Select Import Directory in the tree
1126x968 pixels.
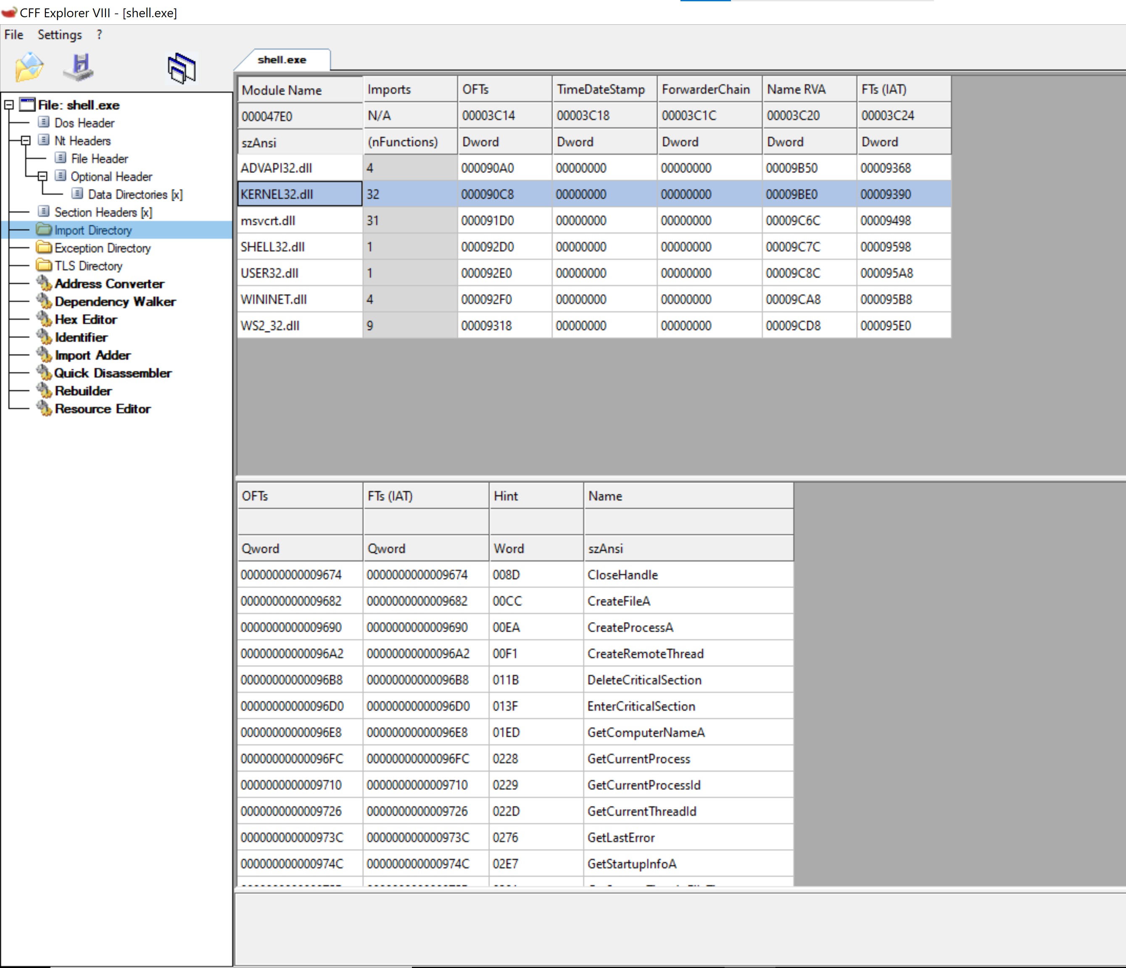[x=93, y=230]
